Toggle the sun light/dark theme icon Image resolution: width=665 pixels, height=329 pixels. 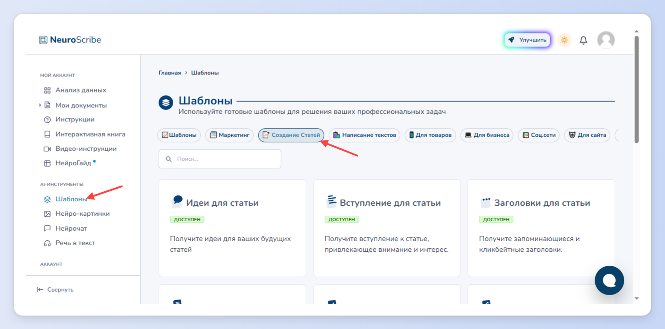tap(564, 40)
